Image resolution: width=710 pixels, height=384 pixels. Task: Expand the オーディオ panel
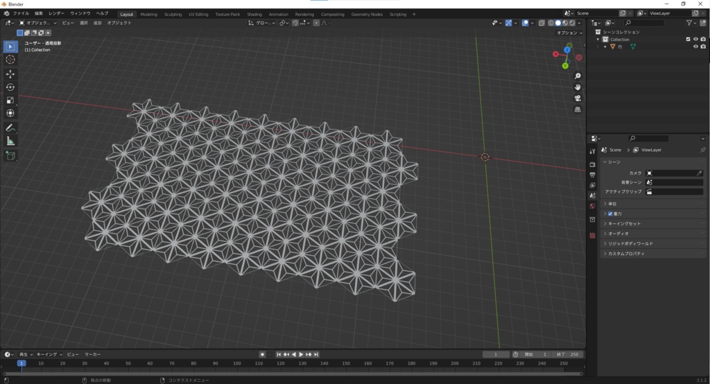click(x=652, y=234)
